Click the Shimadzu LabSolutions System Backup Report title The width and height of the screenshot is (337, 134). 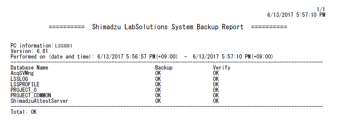coord(168,27)
